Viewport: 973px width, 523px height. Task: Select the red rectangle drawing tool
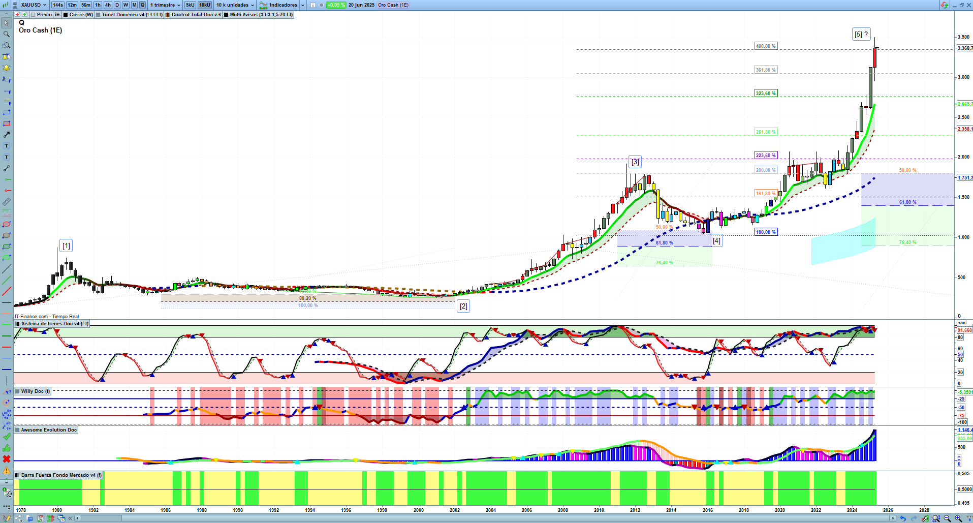tap(7, 124)
